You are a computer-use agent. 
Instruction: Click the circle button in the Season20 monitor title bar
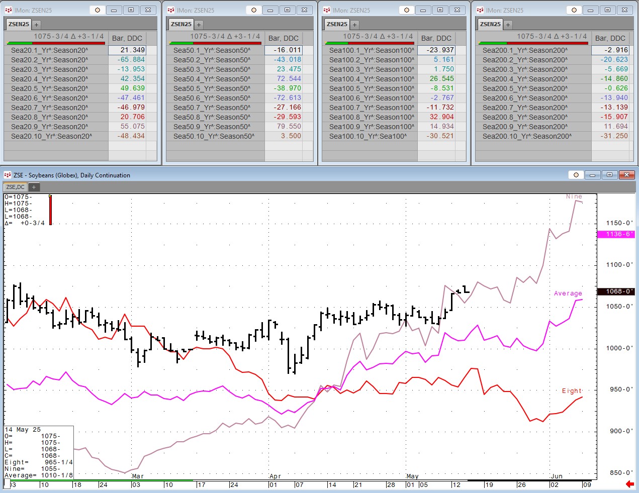98,10
